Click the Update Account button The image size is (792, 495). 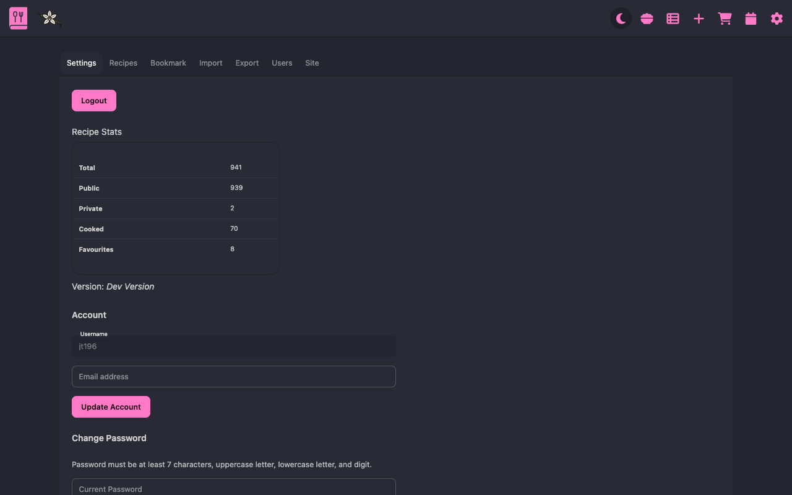(x=111, y=407)
